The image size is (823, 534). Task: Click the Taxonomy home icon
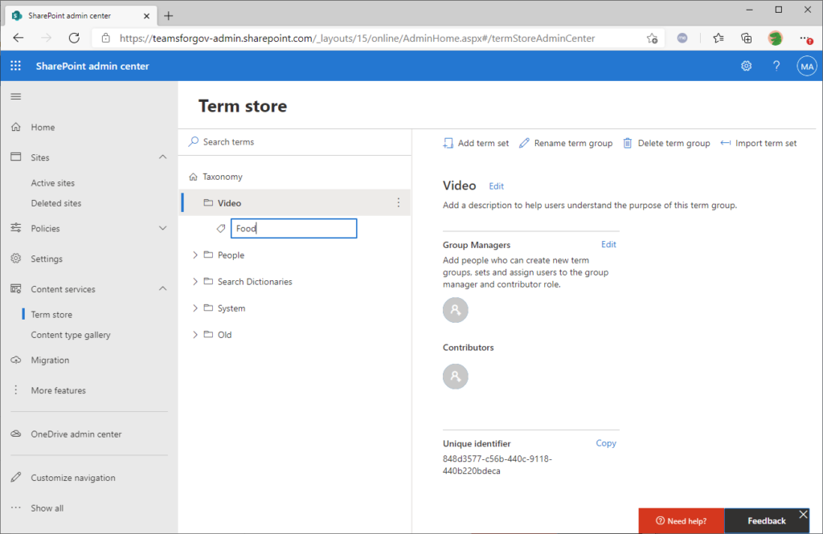192,176
